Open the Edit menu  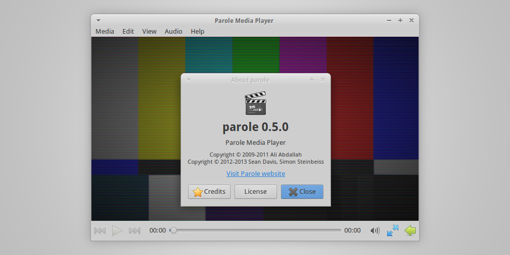[x=128, y=31]
